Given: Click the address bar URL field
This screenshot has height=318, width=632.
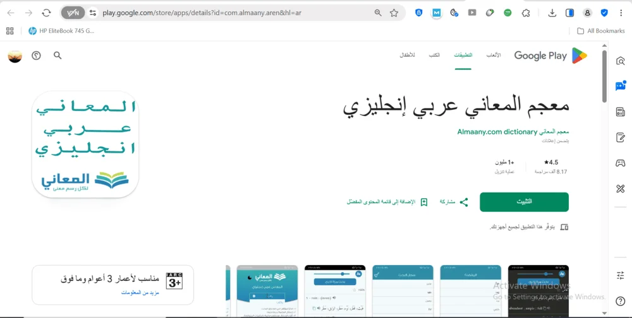Looking at the screenshot, I should (234, 13).
